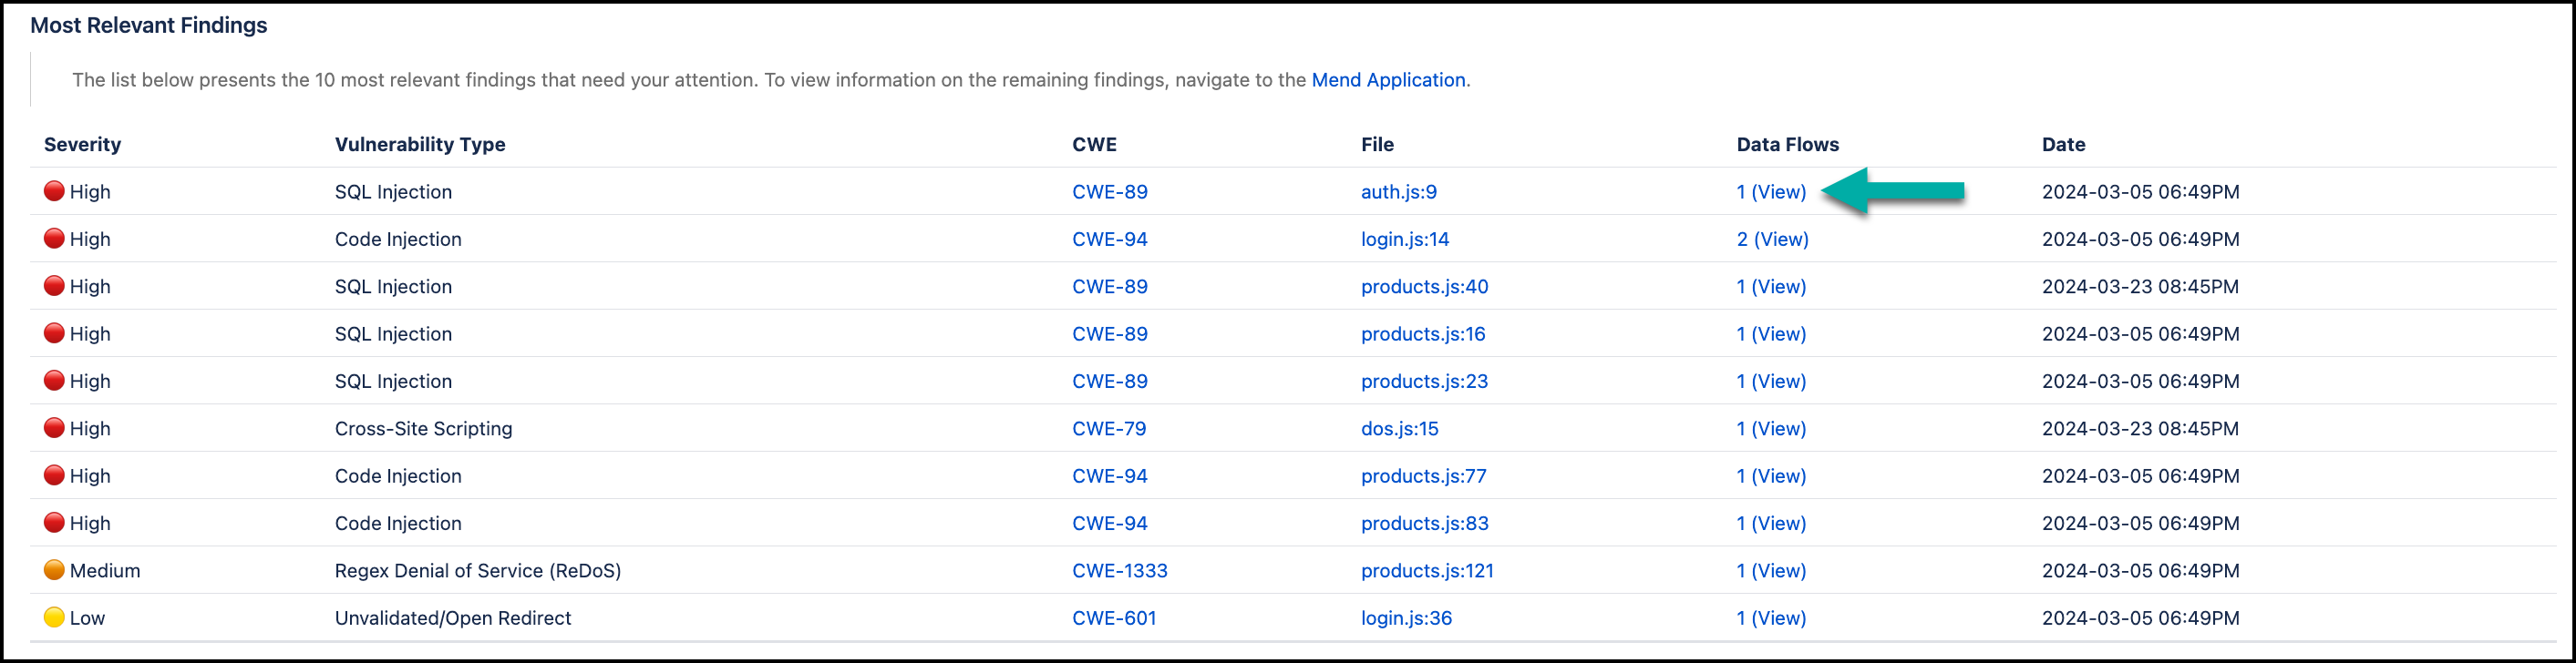Open the products.js:16 file link
Viewport: 2576px width, 663px height.
[x=1422, y=334]
